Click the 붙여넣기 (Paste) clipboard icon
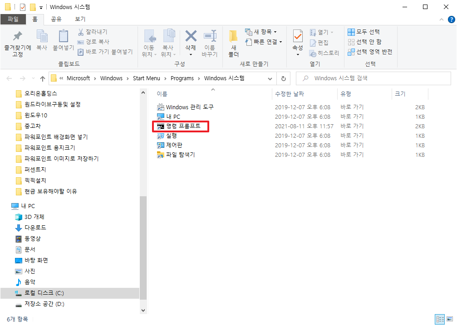457x325 pixels. coord(63,40)
